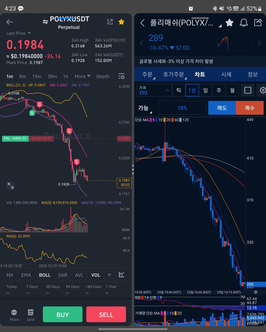Select the MA indicator

coord(10,275)
